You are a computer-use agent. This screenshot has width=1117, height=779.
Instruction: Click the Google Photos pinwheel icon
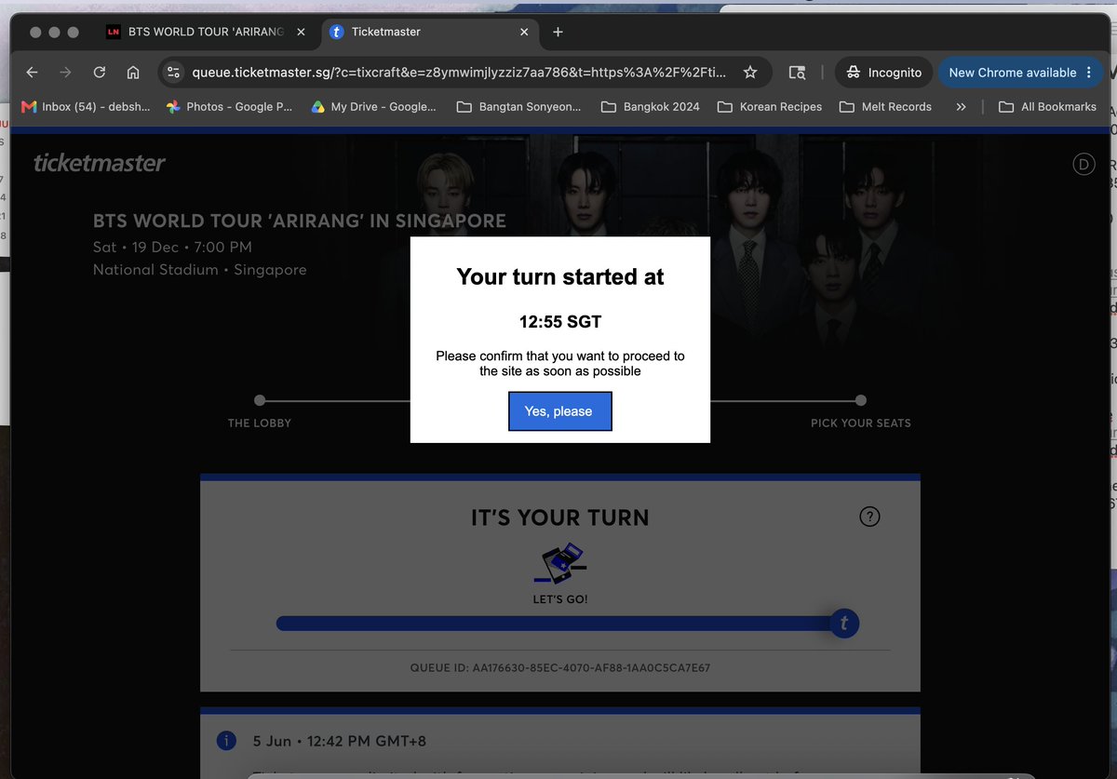click(x=172, y=107)
